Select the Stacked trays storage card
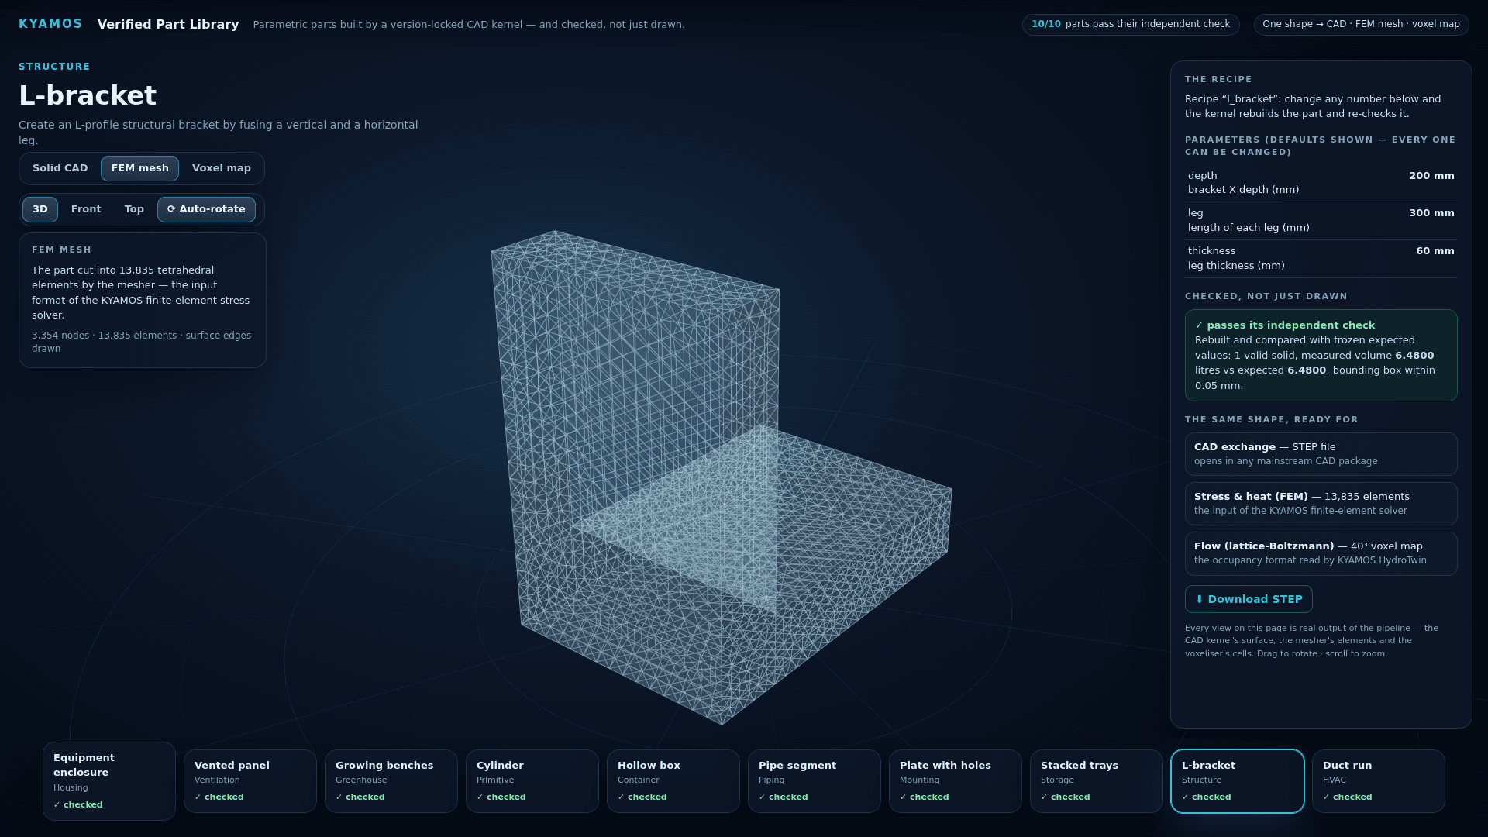Screen dimensions: 1488x837 click(1097, 780)
